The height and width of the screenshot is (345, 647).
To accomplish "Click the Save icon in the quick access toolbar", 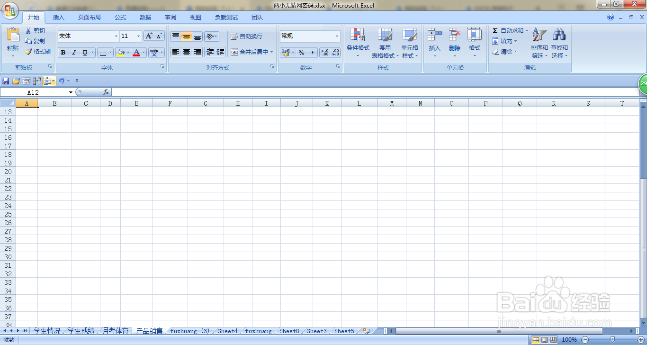I will 6,81.
